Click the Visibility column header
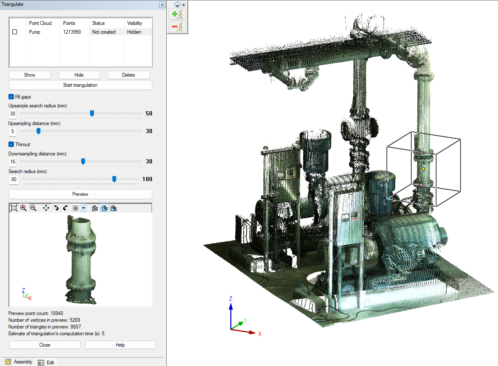This screenshot has width=498, height=366. 135,23
